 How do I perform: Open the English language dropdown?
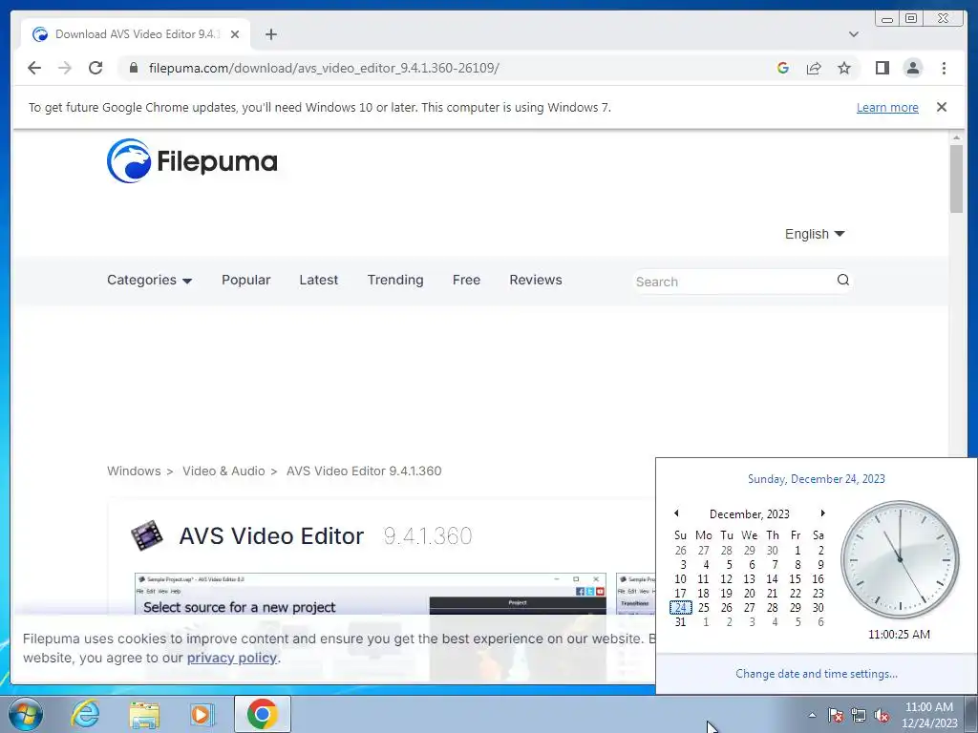815,234
